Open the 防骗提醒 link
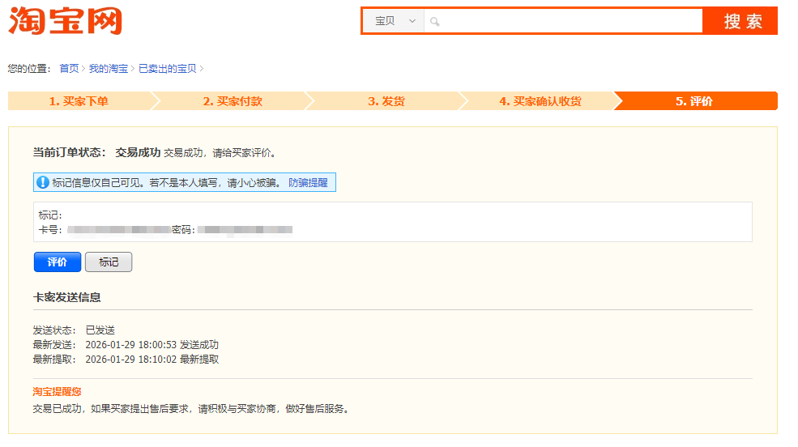The height and width of the screenshot is (447, 798). pyautogui.click(x=308, y=183)
